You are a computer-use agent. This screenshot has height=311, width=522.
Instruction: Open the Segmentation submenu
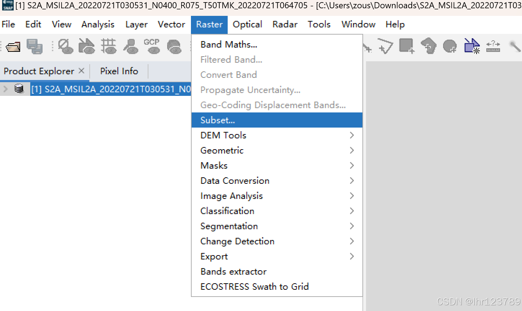277,226
